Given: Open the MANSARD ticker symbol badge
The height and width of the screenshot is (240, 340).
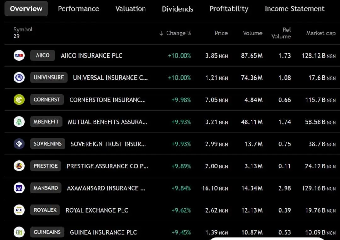Looking at the screenshot, I should tap(46, 188).
